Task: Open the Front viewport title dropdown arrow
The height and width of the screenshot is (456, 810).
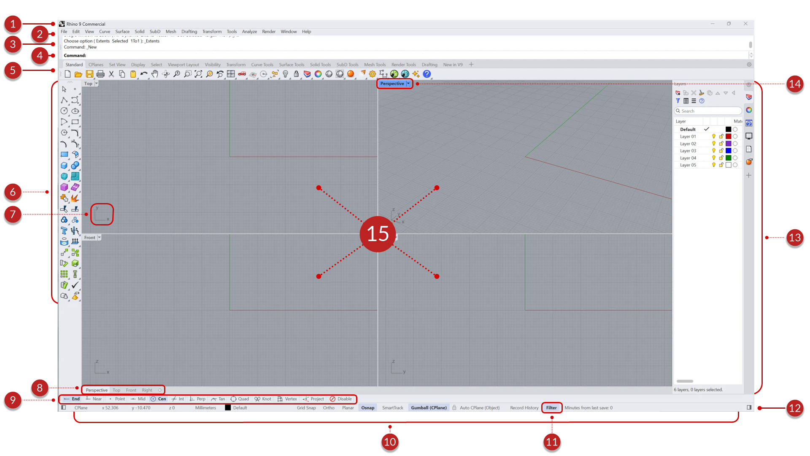Action: pos(99,238)
